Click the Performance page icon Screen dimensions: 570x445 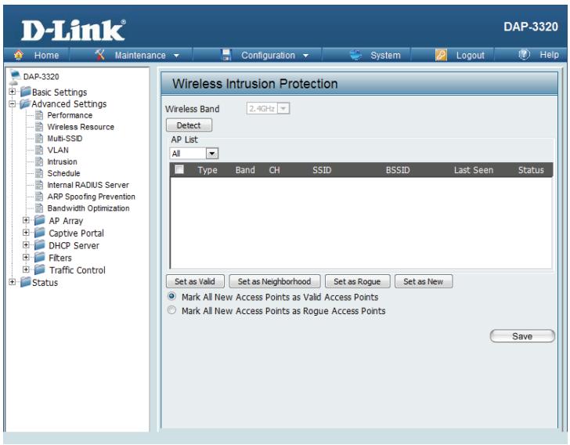[x=39, y=115]
